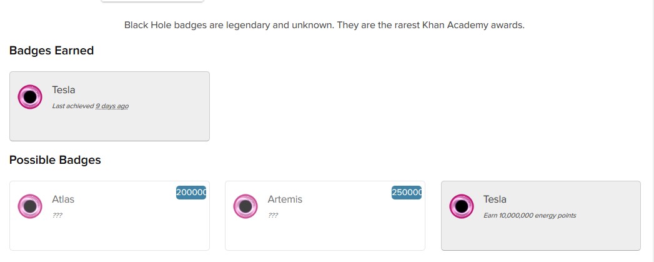Click the Possible Badges heading
Screen dimensions: 654x262
(55, 160)
